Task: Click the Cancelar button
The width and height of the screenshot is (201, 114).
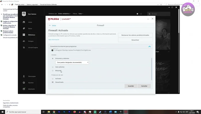Action: click(144, 86)
